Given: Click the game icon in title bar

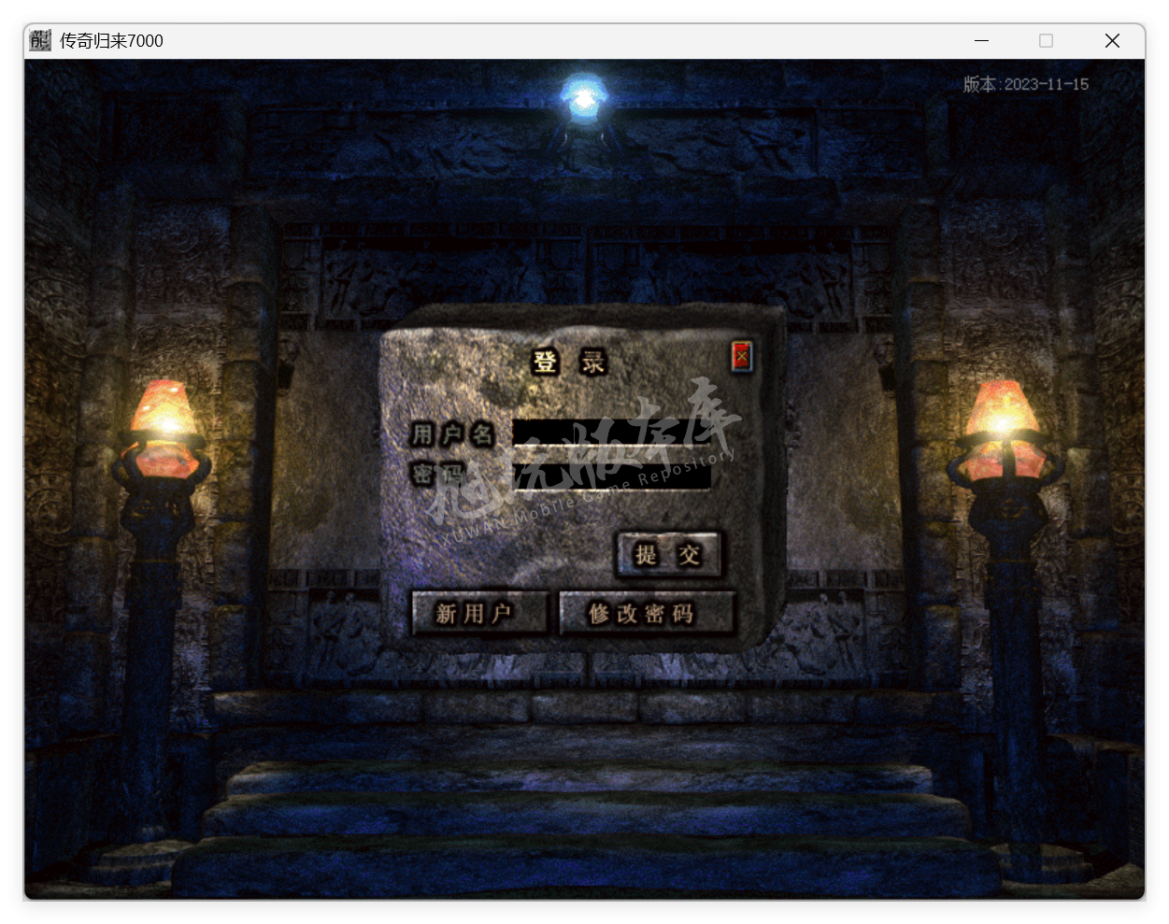Looking at the screenshot, I should click(x=39, y=40).
